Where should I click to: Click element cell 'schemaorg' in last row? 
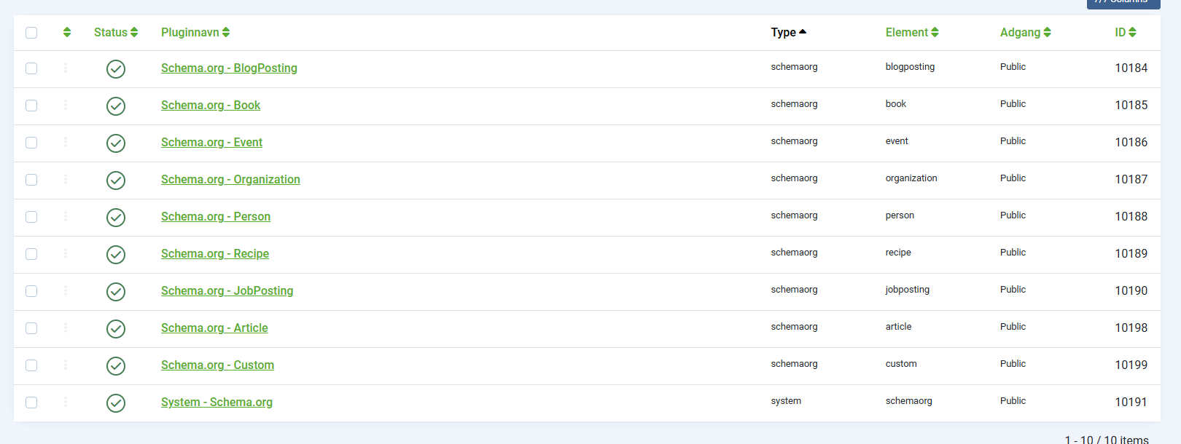point(909,401)
